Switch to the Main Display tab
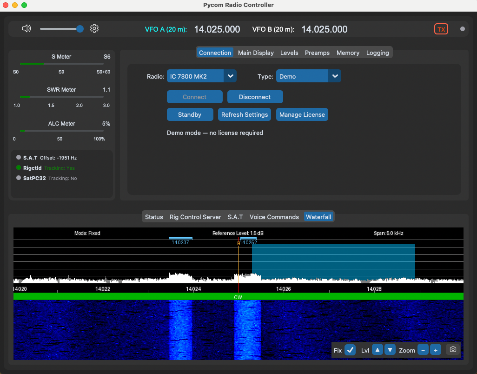The width and height of the screenshot is (477, 374). [256, 53]
